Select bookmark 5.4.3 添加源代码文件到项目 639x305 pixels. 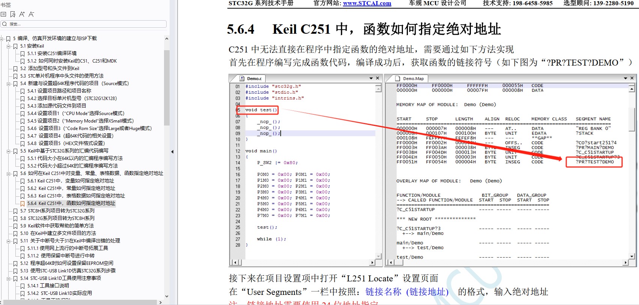pos(57,106)
